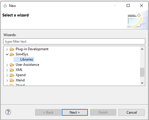
Task: Expand the Xpand tree node
Action: [7, 75]
